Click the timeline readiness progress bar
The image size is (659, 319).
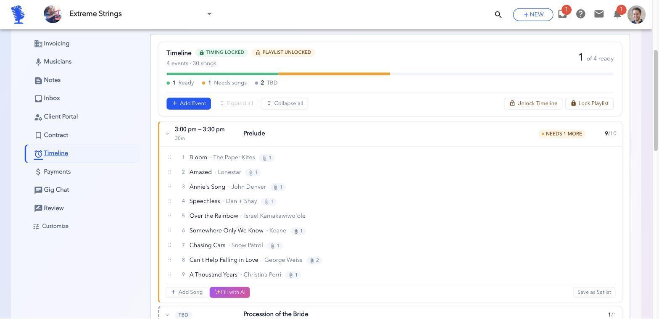click(x=390, y=74)
